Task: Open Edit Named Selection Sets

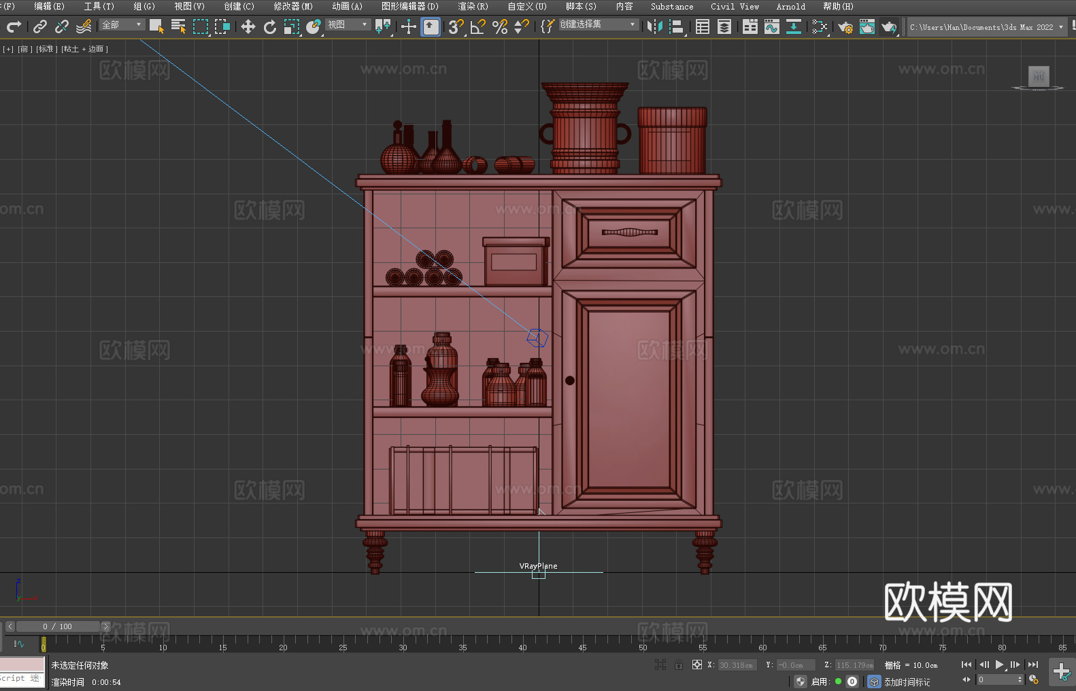Action: [x=547, y=26]
